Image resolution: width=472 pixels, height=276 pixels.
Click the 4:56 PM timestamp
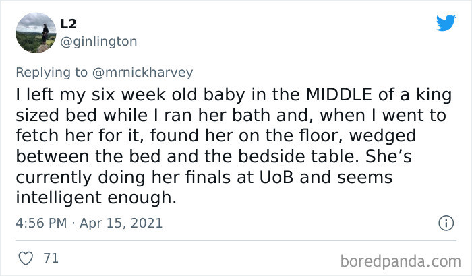click(41, 223)
